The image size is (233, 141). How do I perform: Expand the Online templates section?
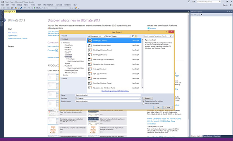point(61,78)
